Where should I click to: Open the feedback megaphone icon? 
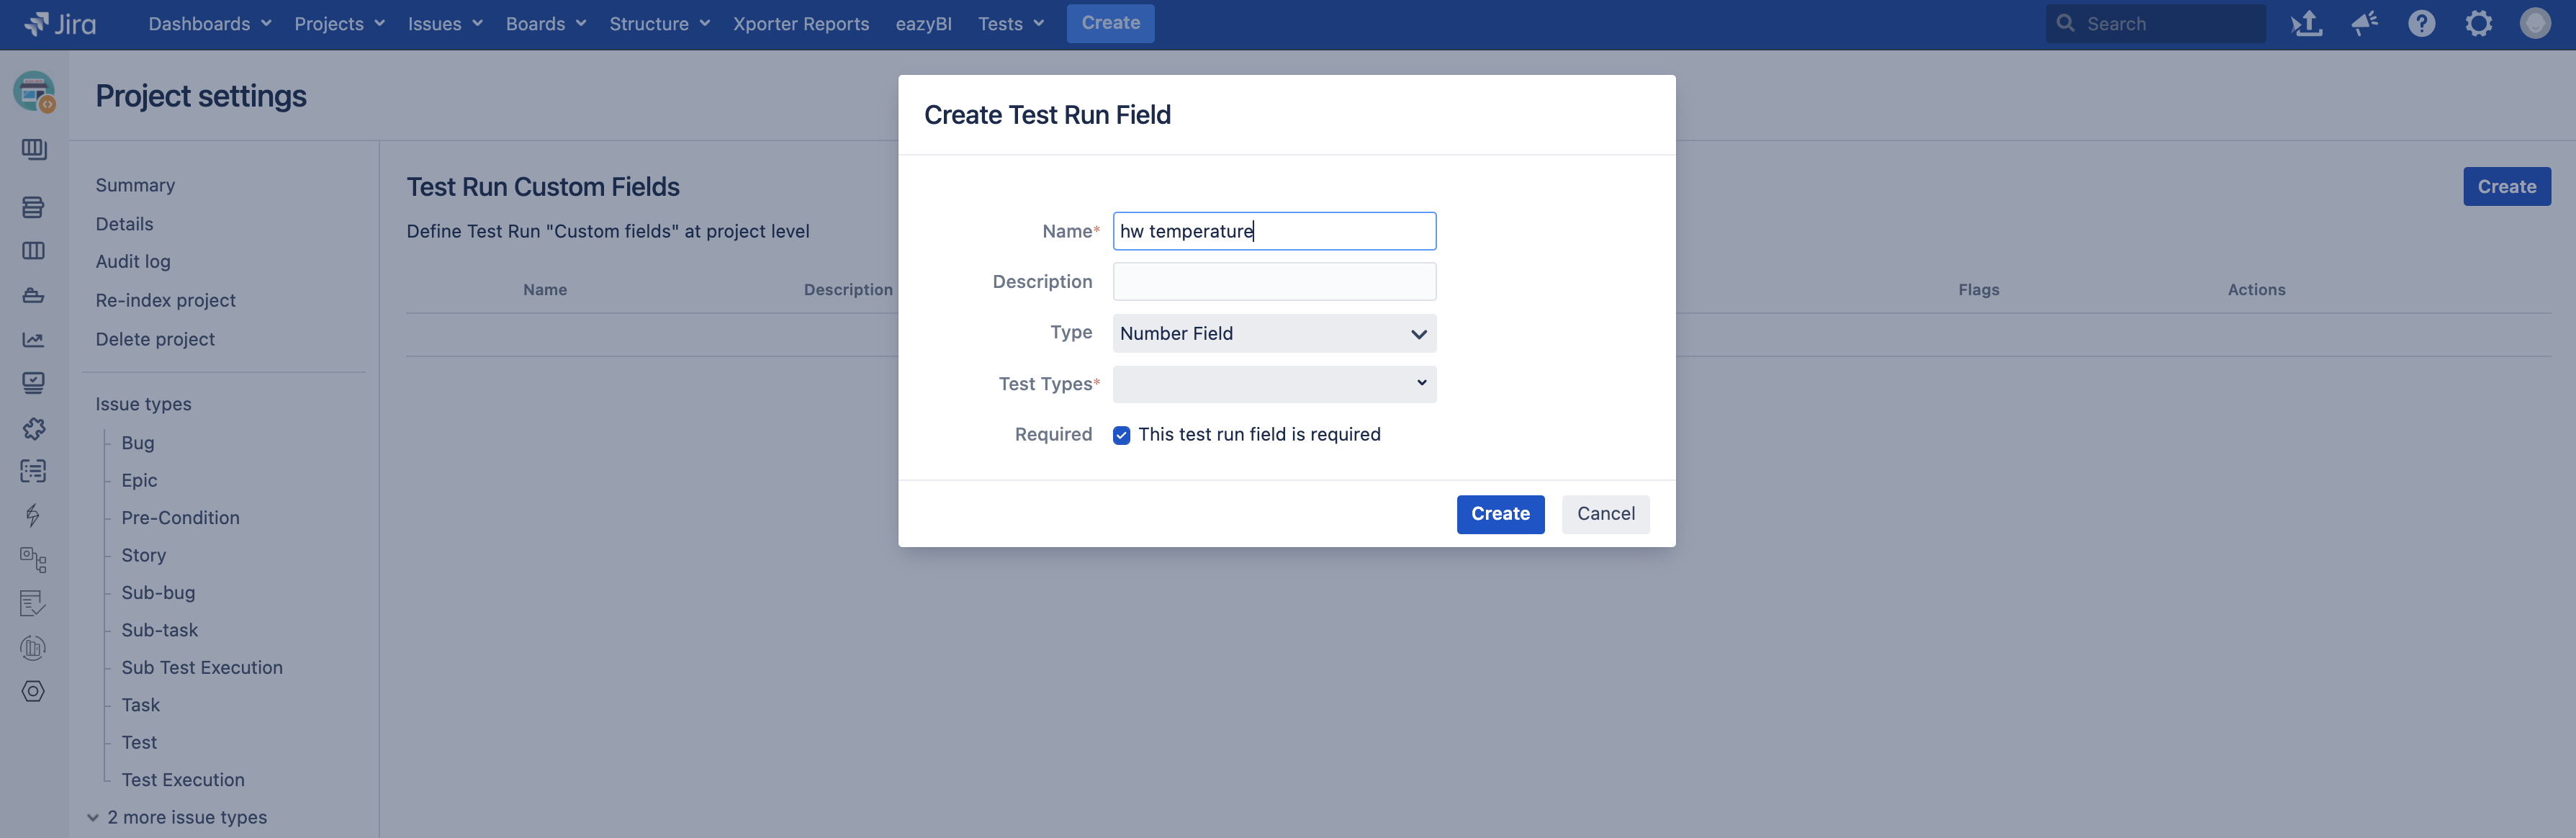pos(2364,23)
